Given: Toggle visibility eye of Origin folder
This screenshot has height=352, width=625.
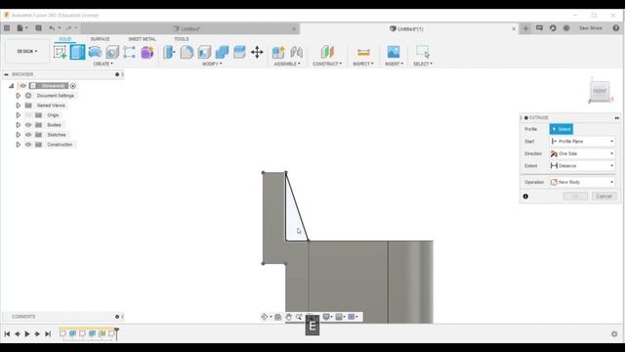Looking at the screenshot, I should [28, 115].
